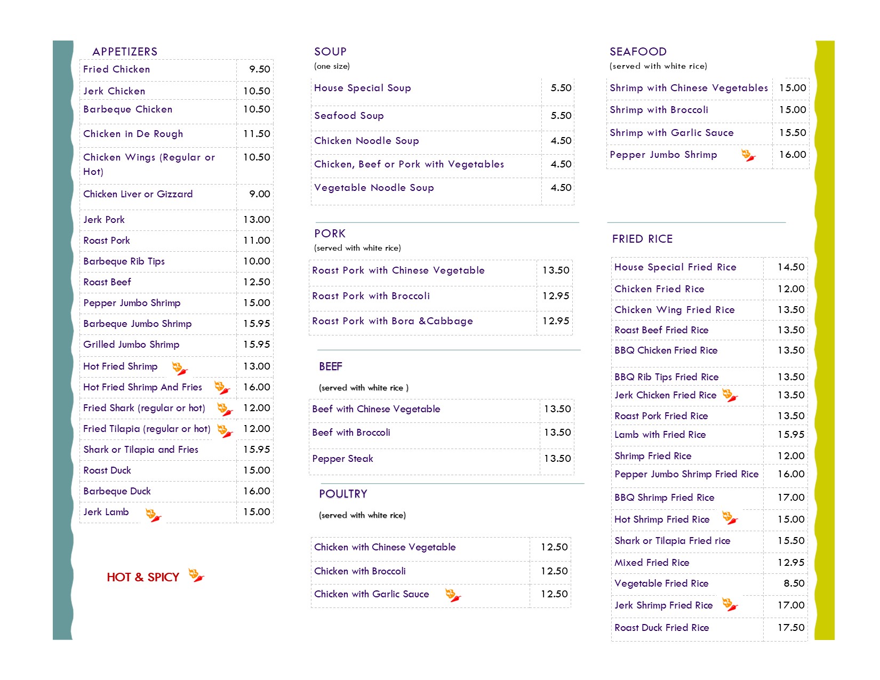Click the Pepper Steak menu item
The width and height of the screenshot is (880, 680).
[342, 459]
